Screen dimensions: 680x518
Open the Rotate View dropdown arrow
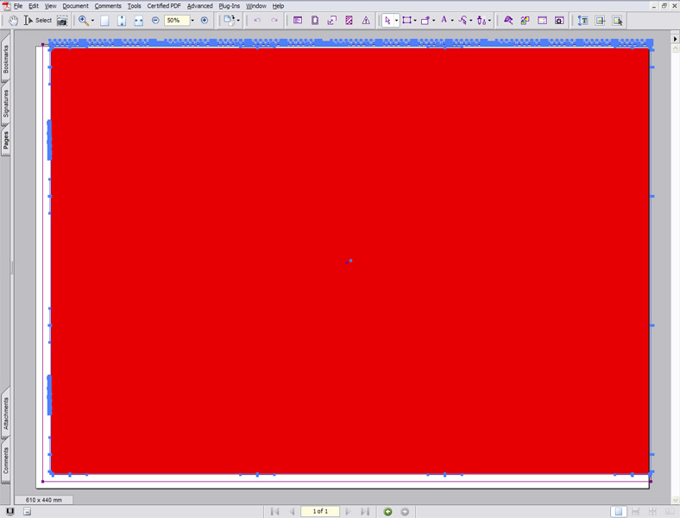pos(238,21)
